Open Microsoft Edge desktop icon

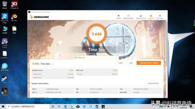point(5,18)
